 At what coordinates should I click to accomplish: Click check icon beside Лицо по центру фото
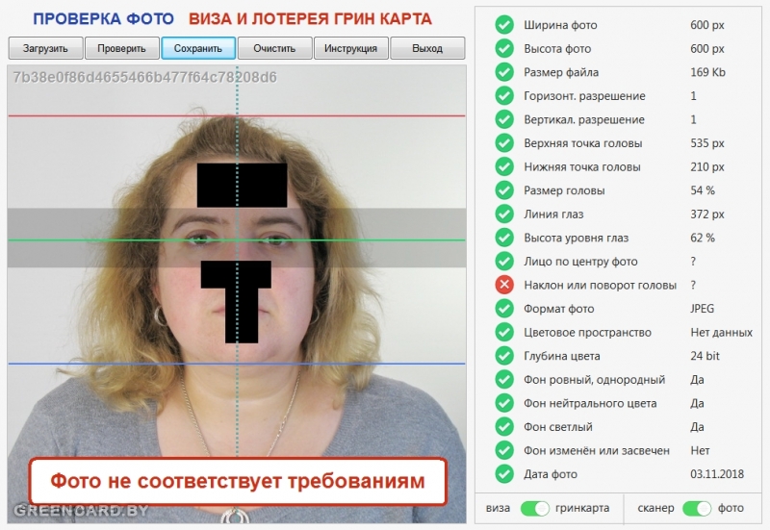tap(504, 261)
